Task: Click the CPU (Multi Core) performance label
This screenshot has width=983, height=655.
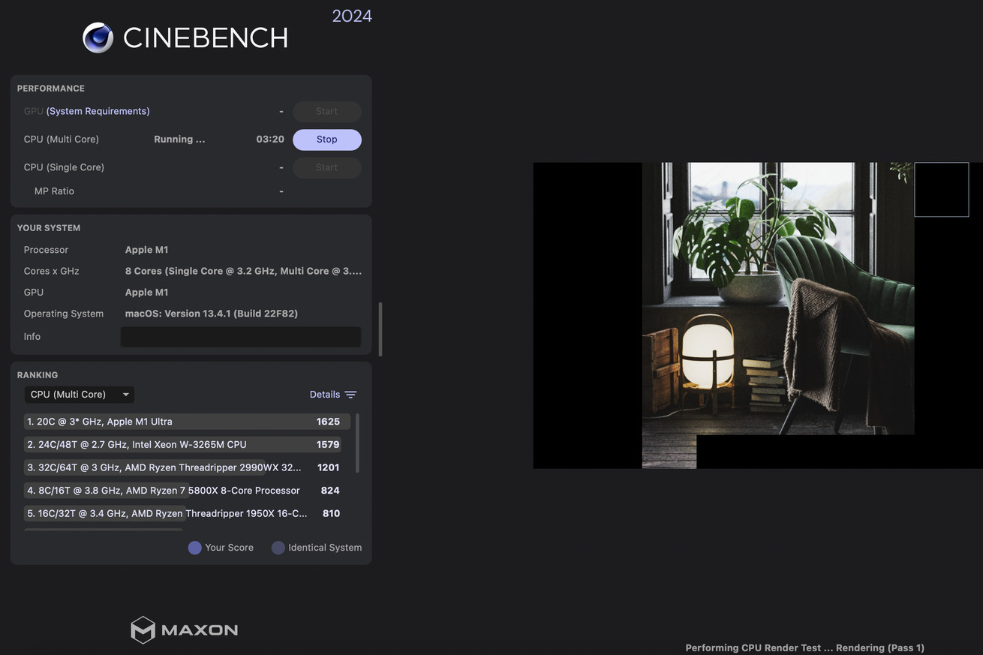Action: (62, 140)
